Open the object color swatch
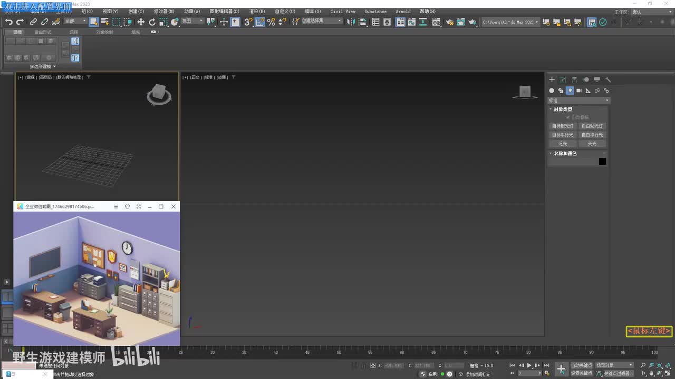Screen dimensions: 675x379 click(x=602, y=162)
